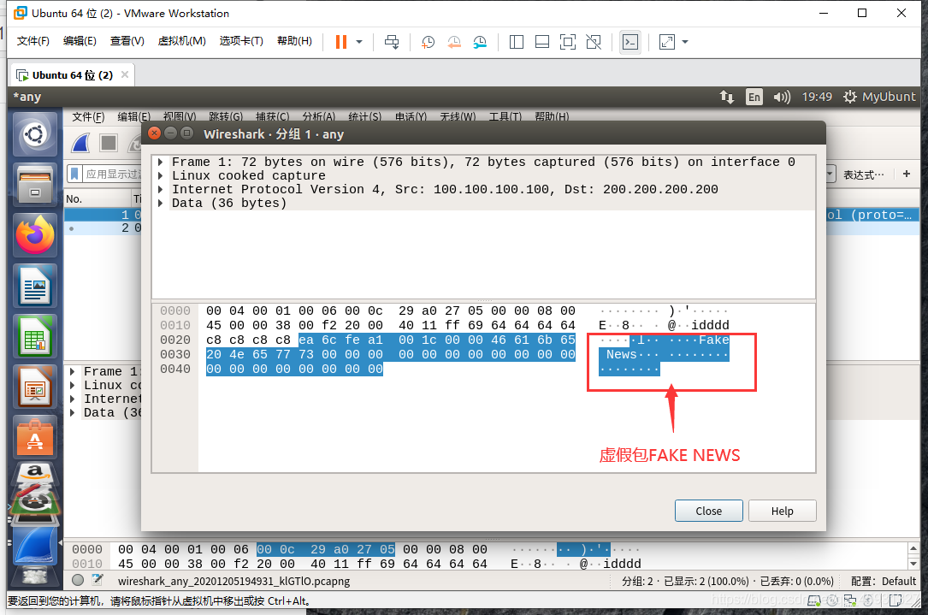Send Ctrl+Alt+Del to the virtual machine
The height and width of the screenshot is (615, 928).
(392, 42)
